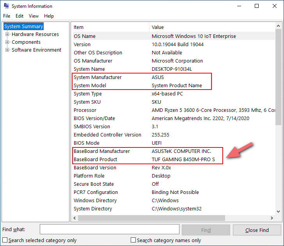Image resolution: width=284 pixels, height=246 pixels.
Task: Select the PCR7 Configuration row
Action: (x=174, y=192)
